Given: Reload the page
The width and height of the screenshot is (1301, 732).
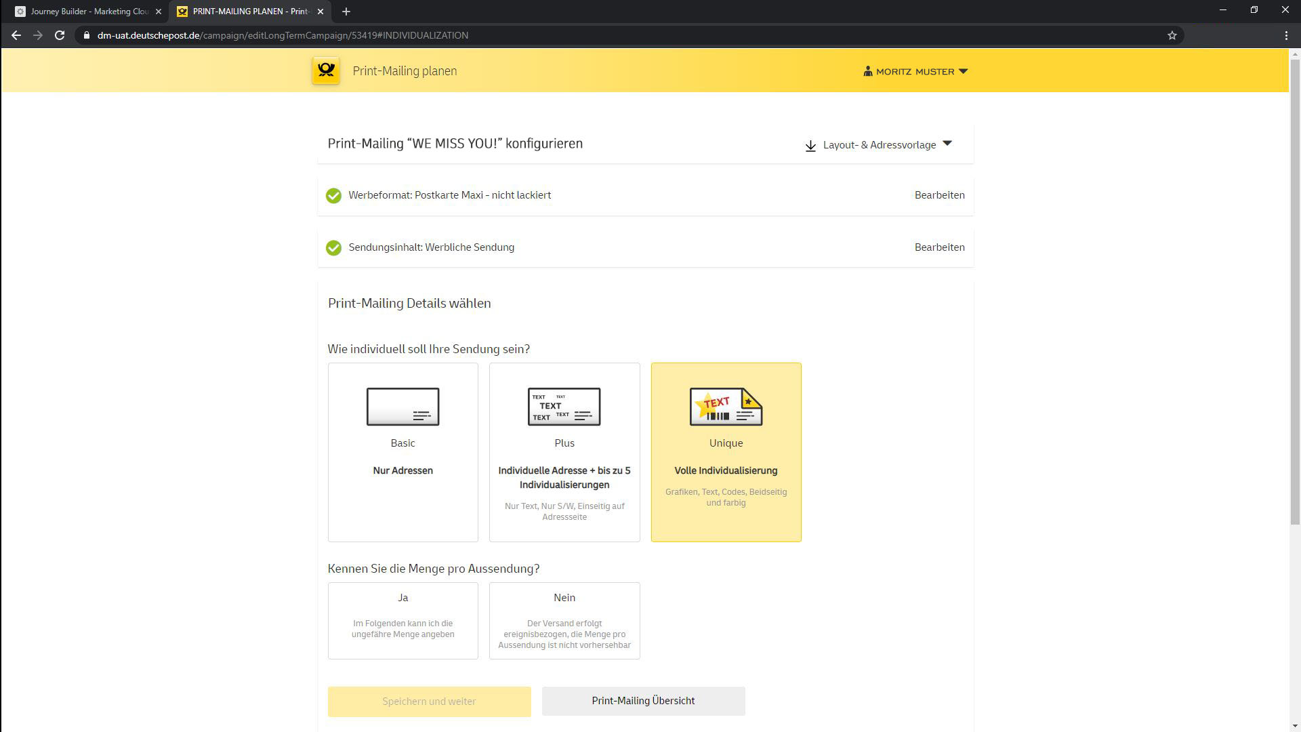Looking at the screenshot, I should [60, 35].
